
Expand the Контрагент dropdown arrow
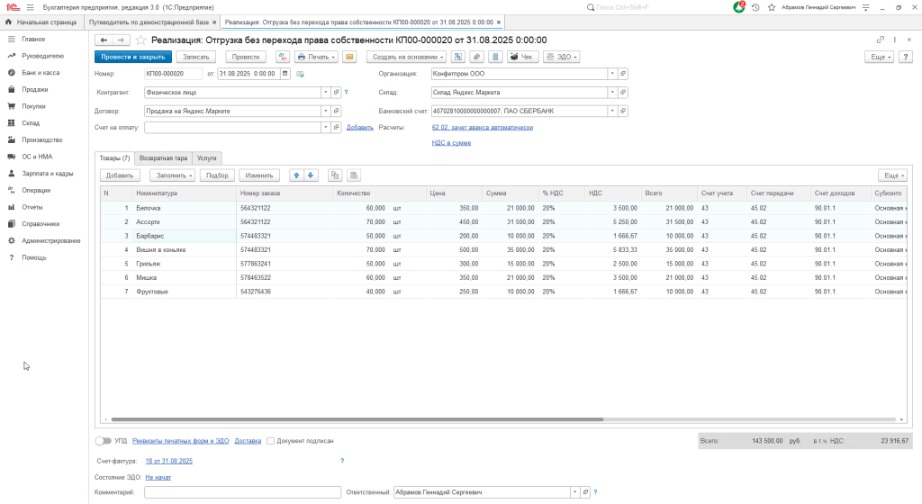click(325, 92)
